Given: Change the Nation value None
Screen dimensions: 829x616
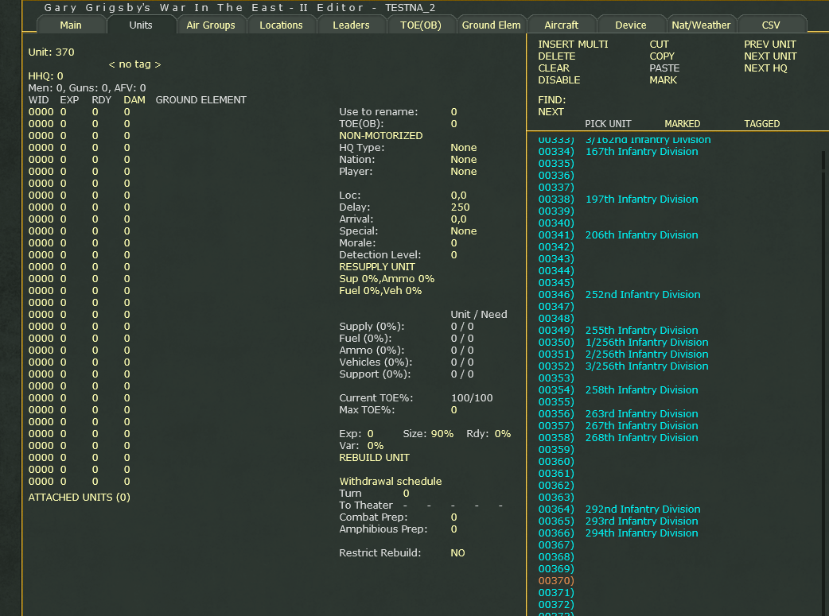Looking at the screenshot, I should pyautogui.click(x=464, y=160).
